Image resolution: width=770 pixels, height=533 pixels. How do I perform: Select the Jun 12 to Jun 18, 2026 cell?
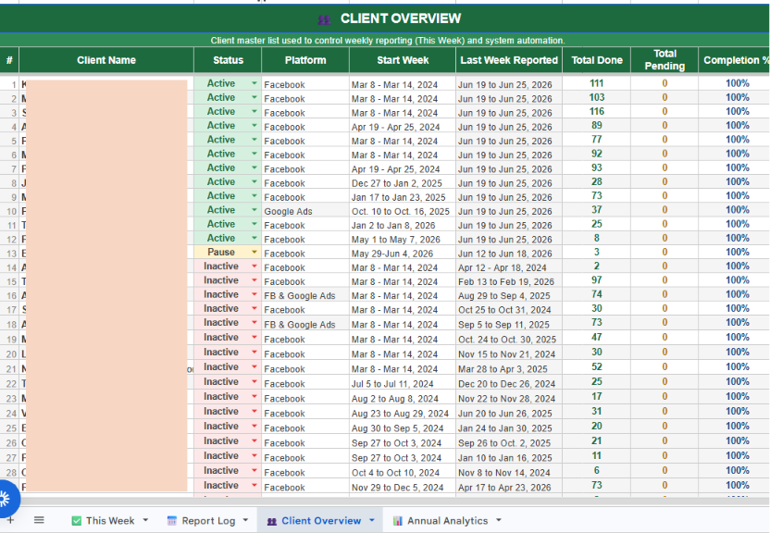coord(509,254)
